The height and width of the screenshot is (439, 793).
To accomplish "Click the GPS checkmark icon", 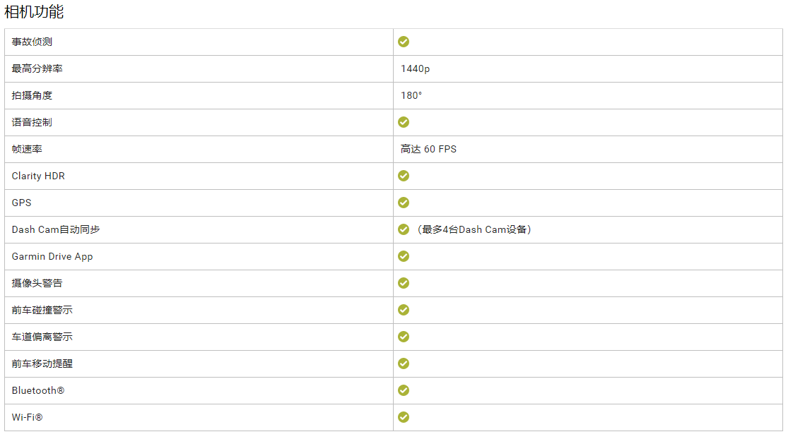I will click(x=404, y=202).
